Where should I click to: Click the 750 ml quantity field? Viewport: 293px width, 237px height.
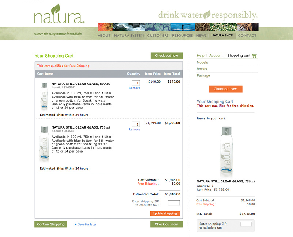click(136, 124)
